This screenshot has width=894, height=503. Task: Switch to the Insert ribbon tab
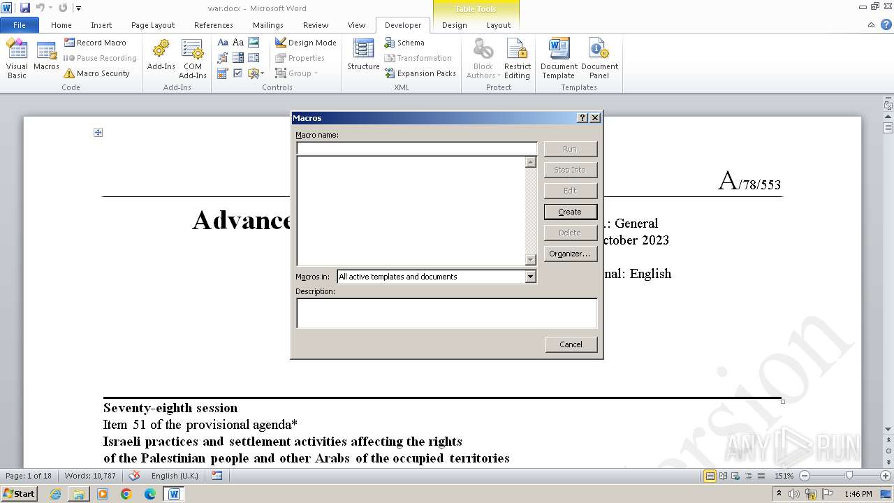coord(101,25)
